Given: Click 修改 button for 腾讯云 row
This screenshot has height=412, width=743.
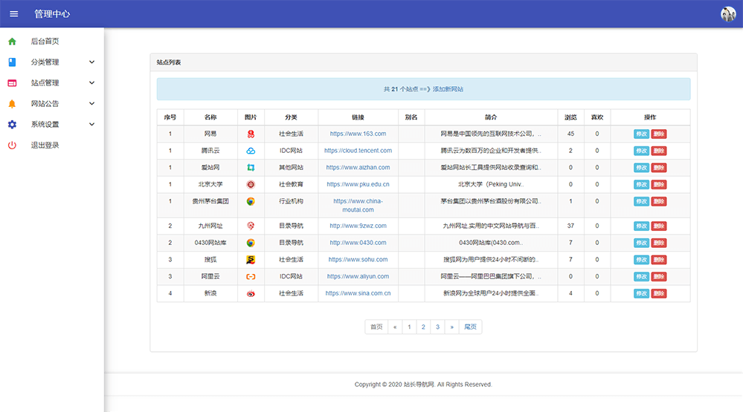Looking at the screenshot, I should click(641, 151).
